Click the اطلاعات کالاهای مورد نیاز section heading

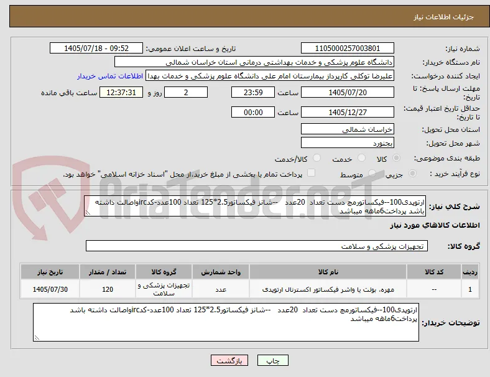[x=435, y=225]
